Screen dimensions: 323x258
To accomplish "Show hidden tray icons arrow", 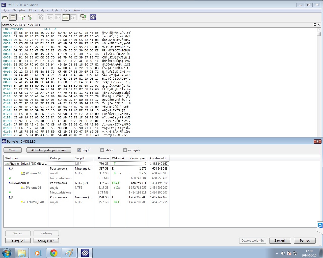I will [x=277, y=253].
